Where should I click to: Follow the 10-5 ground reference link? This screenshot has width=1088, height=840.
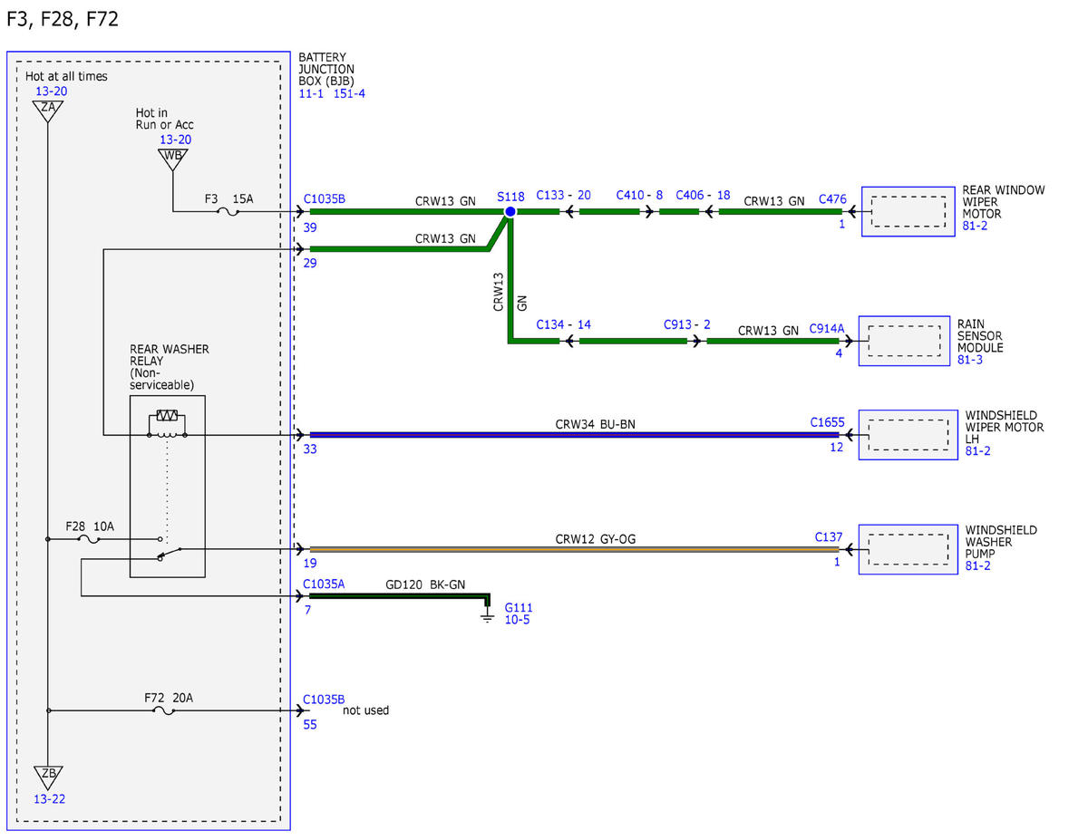tap(518, 620)
